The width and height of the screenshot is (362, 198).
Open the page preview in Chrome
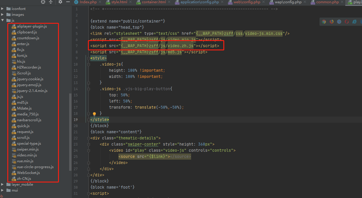pyautogui.click(x=324, y=21)
